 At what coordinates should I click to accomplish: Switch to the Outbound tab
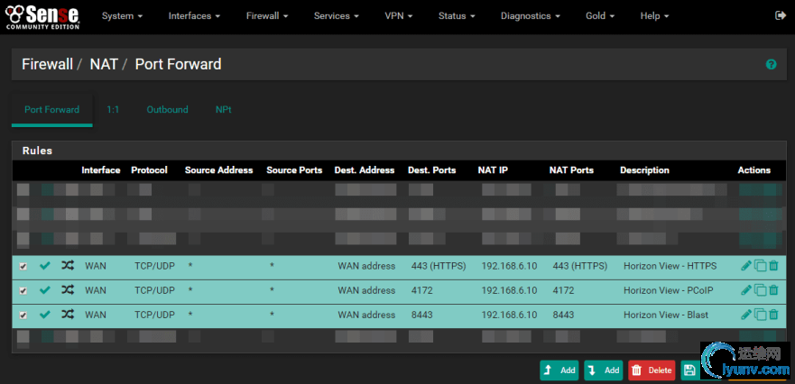(x=167, y=109)
